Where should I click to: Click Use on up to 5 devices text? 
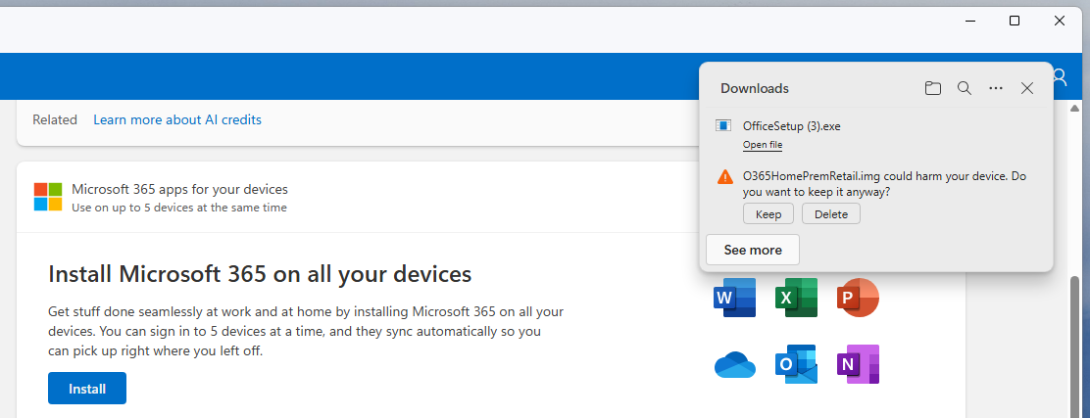pos(178,207)
